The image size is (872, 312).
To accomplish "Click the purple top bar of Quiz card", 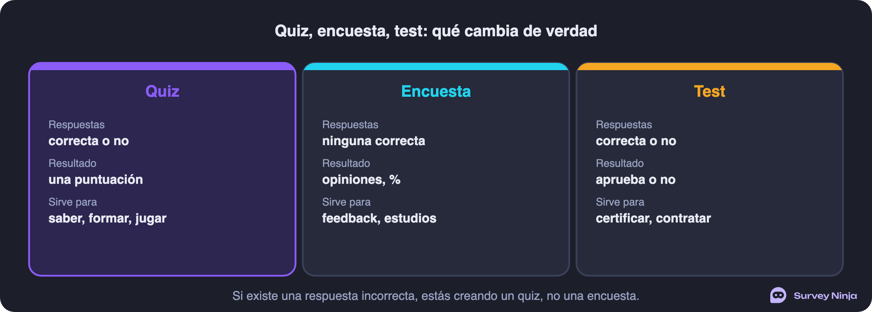I will 162,66.
